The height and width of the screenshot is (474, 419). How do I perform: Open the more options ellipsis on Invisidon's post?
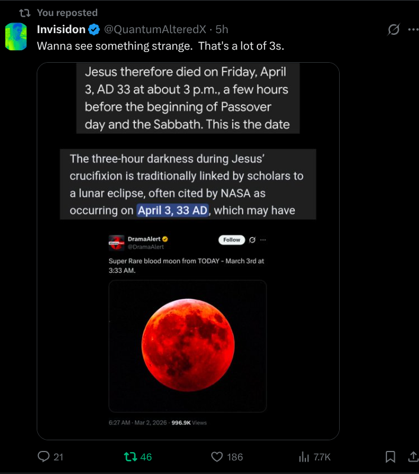414,30
